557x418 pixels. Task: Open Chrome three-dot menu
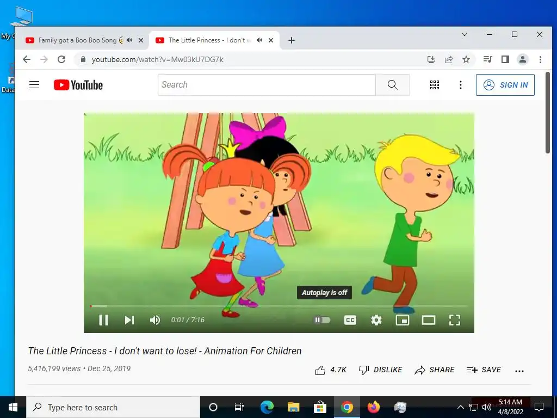[x=540, y=59]
